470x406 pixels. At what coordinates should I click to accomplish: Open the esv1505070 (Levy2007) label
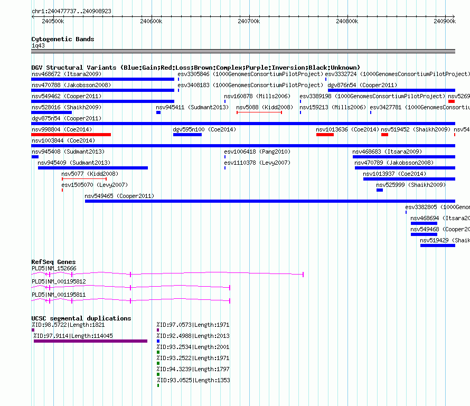[95, 185]
